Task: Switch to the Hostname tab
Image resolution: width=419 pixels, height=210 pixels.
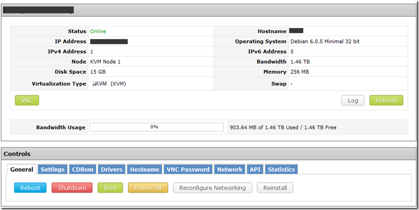Action: click(x=145, y=169)
